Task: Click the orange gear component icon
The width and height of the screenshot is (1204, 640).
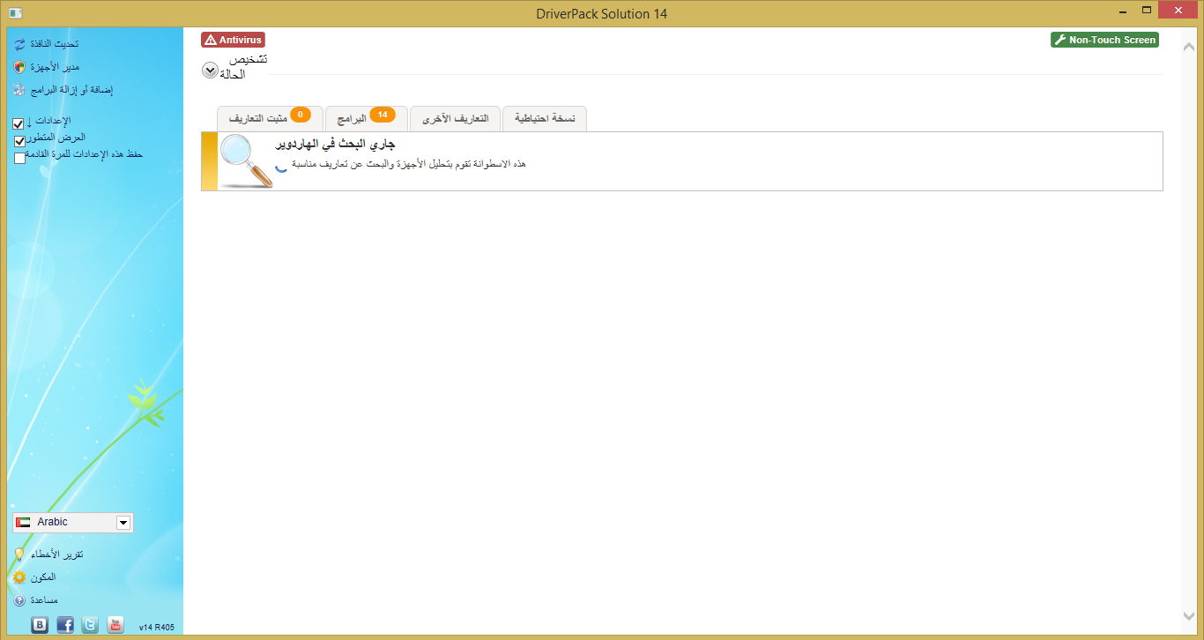Action: tap(19, 577)
